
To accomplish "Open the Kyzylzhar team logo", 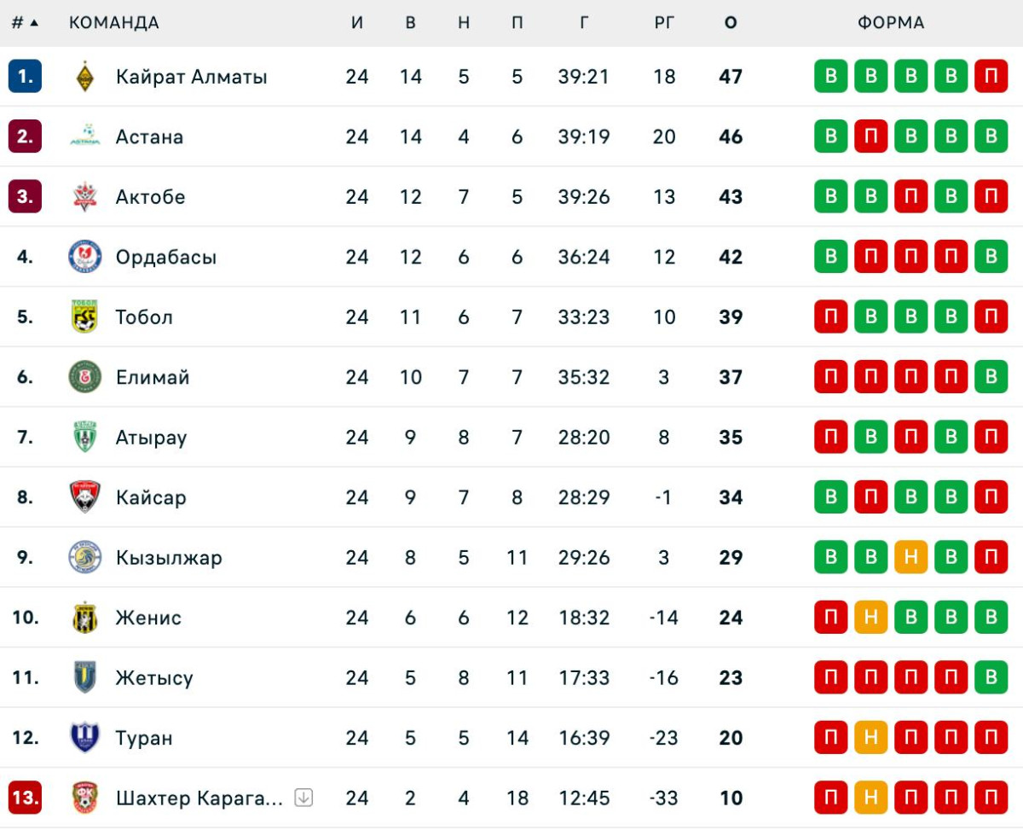I will (84, 558).
